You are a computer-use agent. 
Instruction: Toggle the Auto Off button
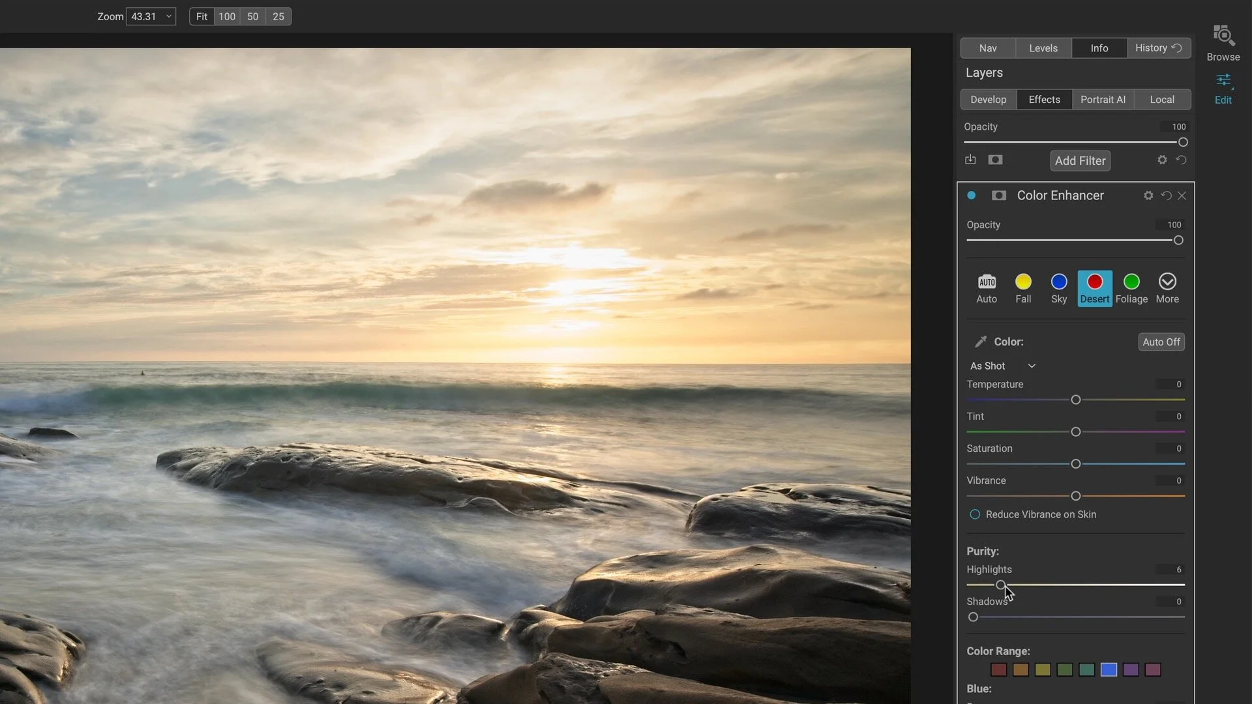(1161, 342)
